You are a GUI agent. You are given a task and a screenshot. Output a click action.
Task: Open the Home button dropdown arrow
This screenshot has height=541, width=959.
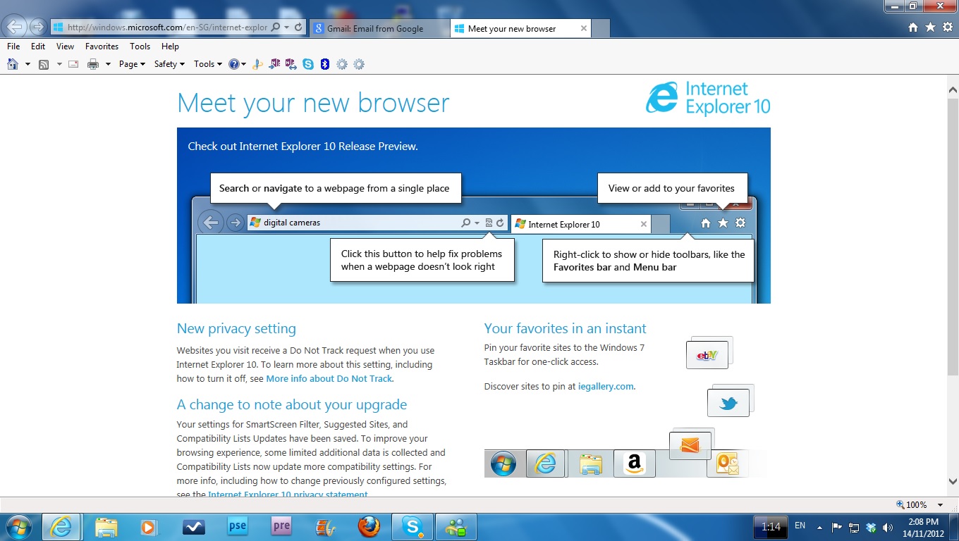(x=28, y=64)
